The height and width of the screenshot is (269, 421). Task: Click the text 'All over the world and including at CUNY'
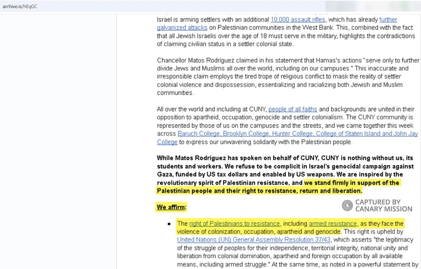[x=212, y=109]
